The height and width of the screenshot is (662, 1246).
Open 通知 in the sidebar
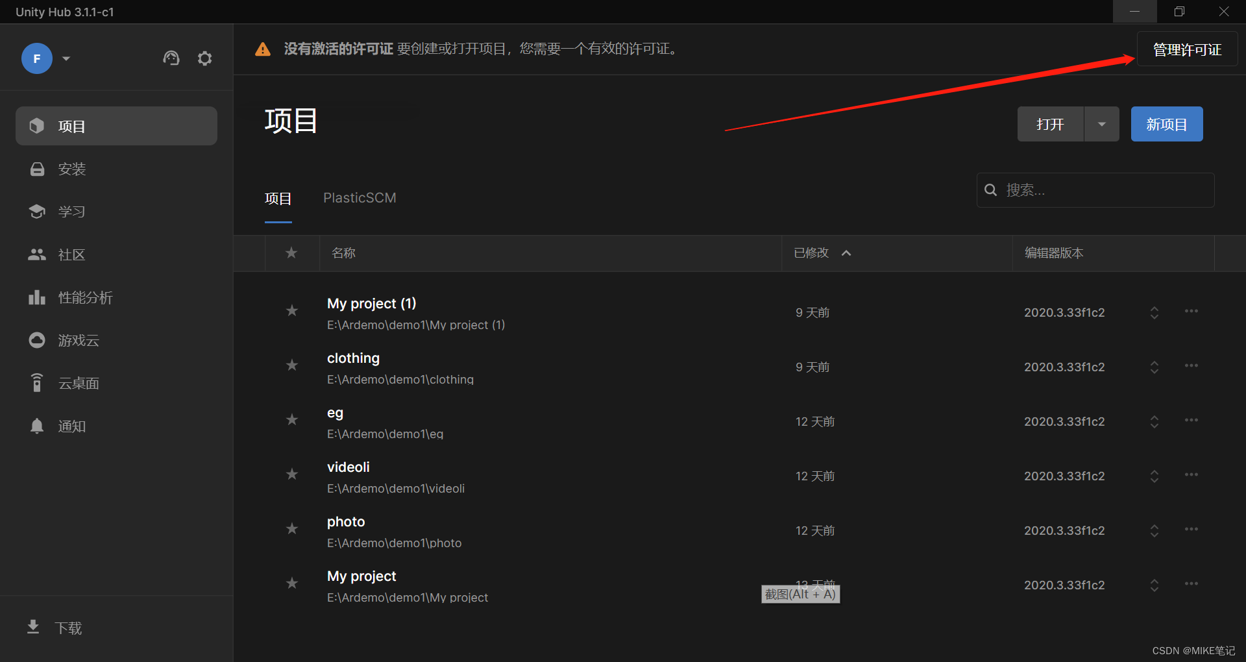click(x=116, y=426)
